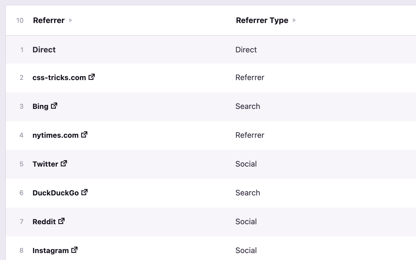Image resolution: width=416 pixels, height=260 pixels.
Task: Open Twitter using its external link icon
Action: click(64, 163)
